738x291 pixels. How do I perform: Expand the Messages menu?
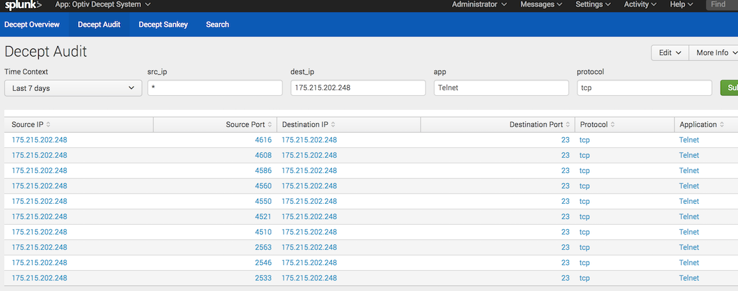pyautogui.click(x=541, y=4)
